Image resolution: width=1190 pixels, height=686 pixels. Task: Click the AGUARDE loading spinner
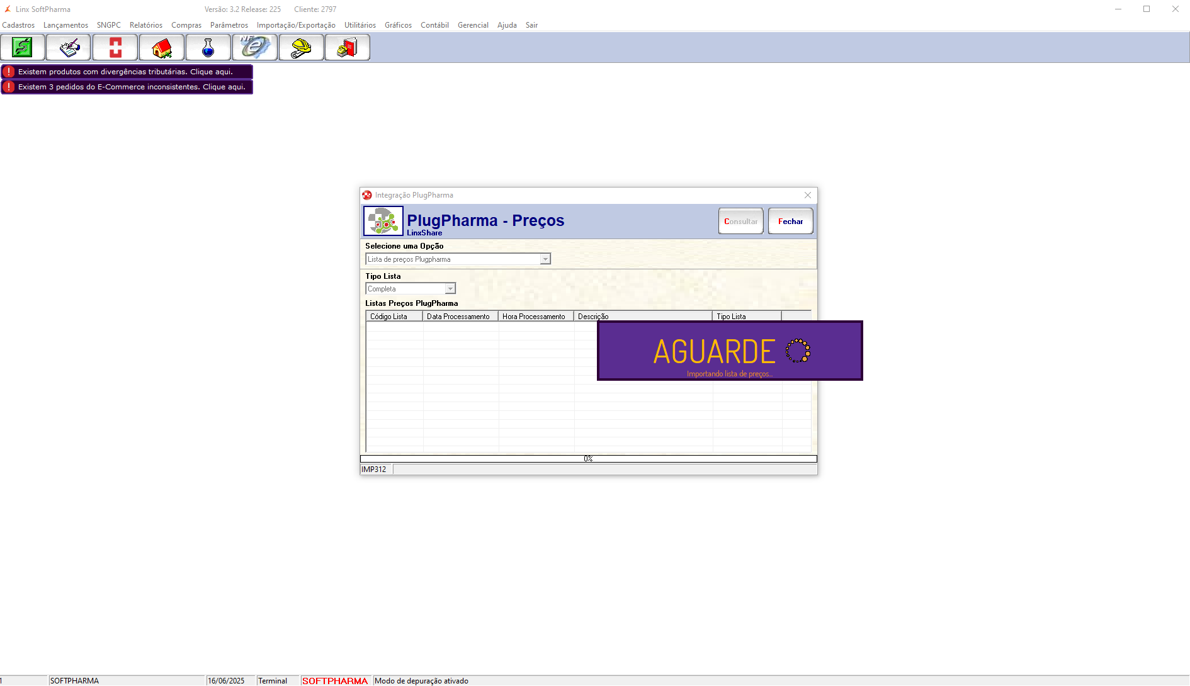click(798, 351)
